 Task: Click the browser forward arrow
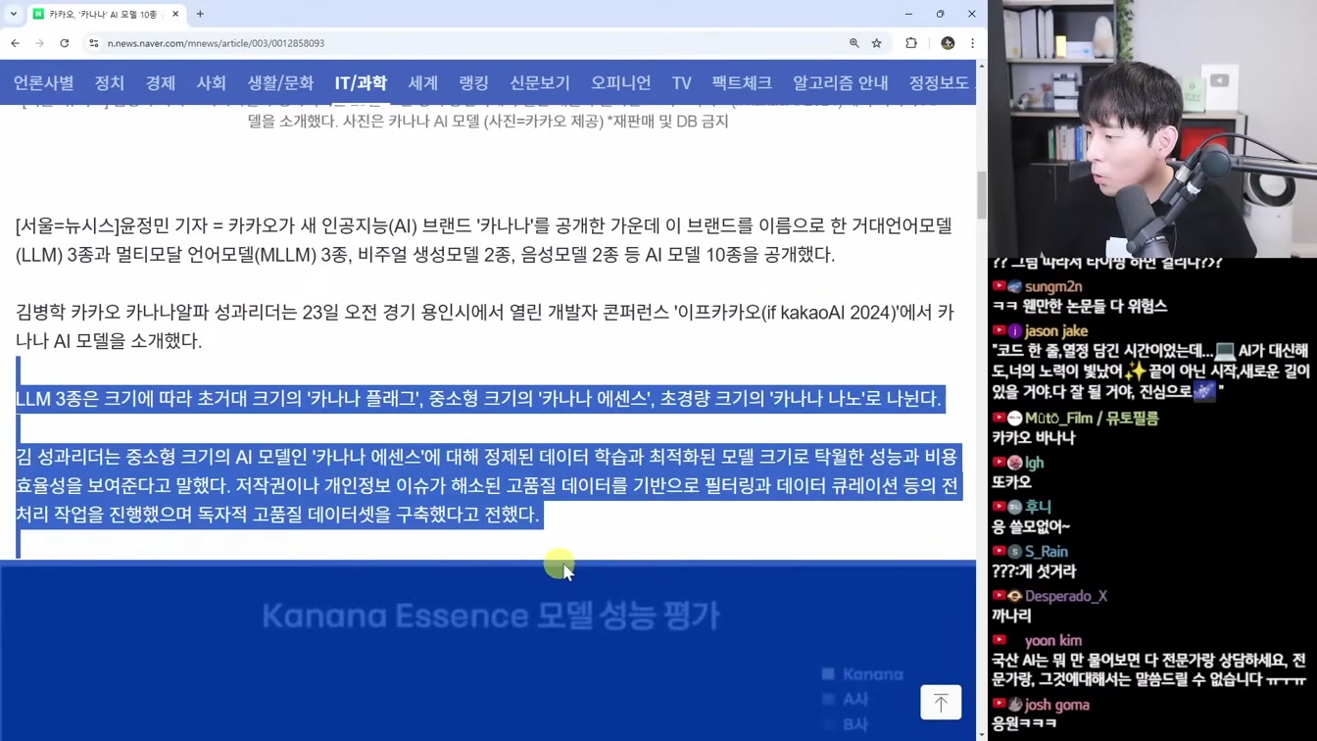(x=39, y=43)
